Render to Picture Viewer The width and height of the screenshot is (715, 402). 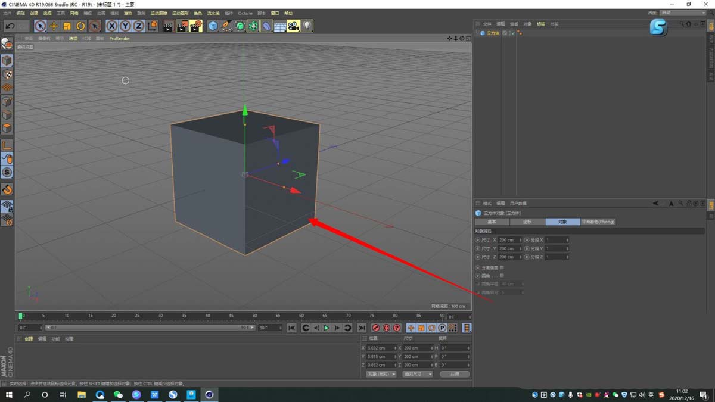[x=182, y=26]
